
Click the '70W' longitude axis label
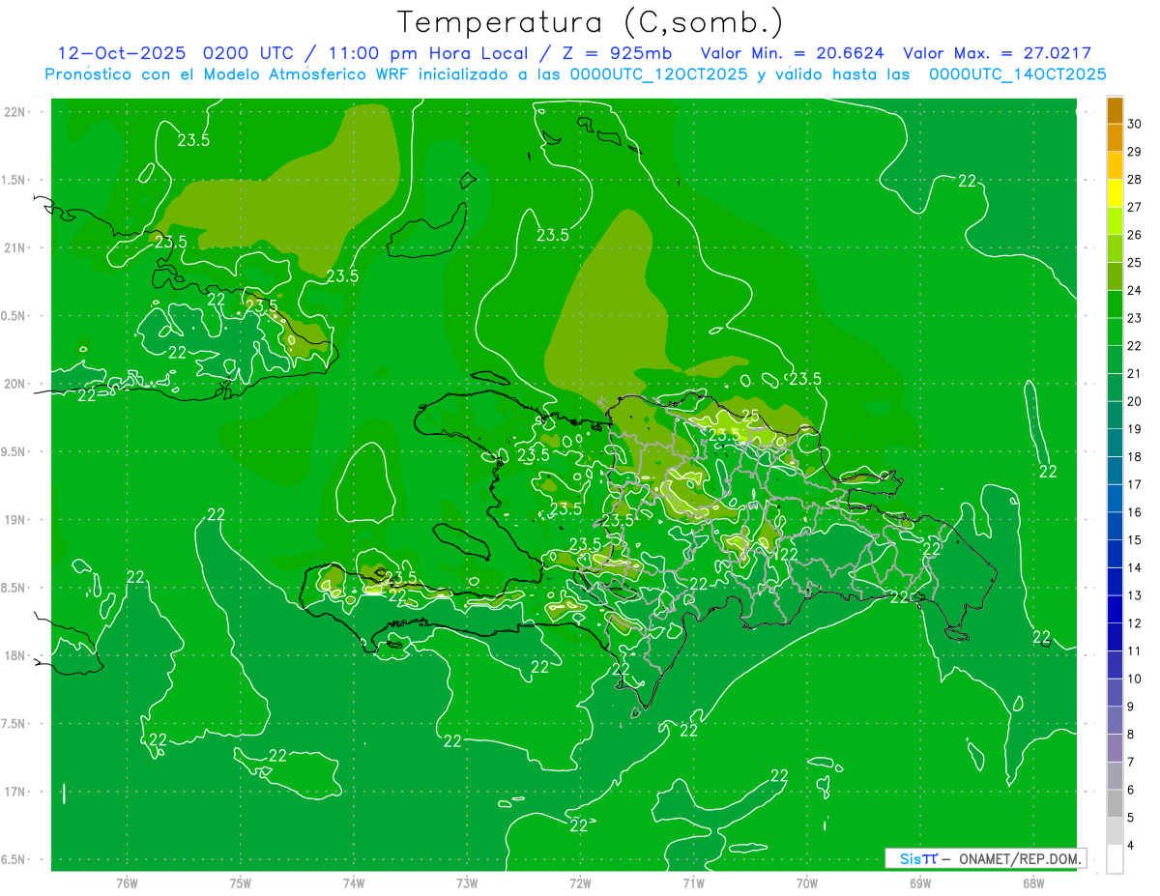pos(807,883)
